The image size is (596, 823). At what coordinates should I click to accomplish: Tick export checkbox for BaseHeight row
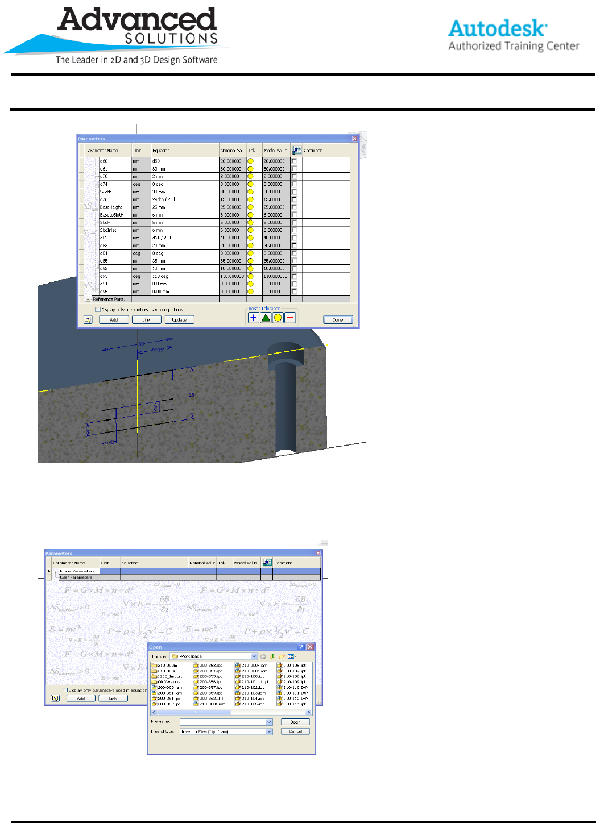click(294, 207)
